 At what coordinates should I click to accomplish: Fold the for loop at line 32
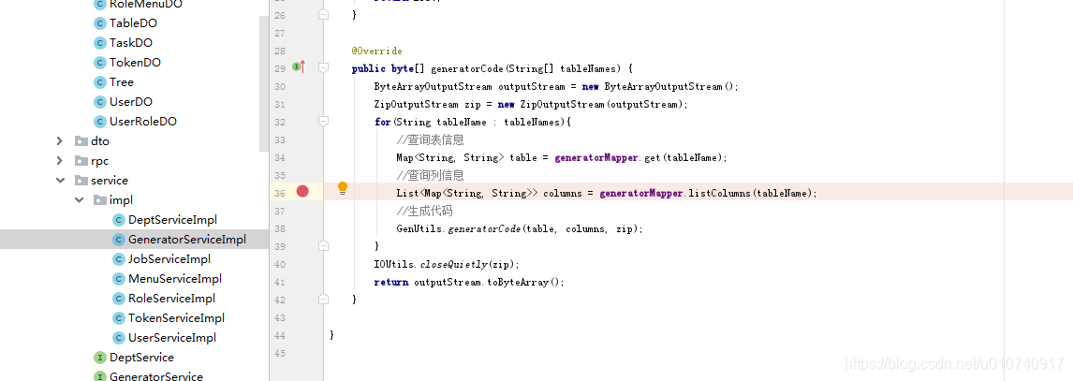[x=324, y=121]
